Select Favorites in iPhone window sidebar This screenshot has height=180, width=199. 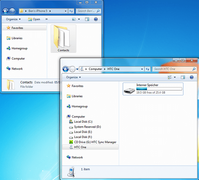pos(24,28)
